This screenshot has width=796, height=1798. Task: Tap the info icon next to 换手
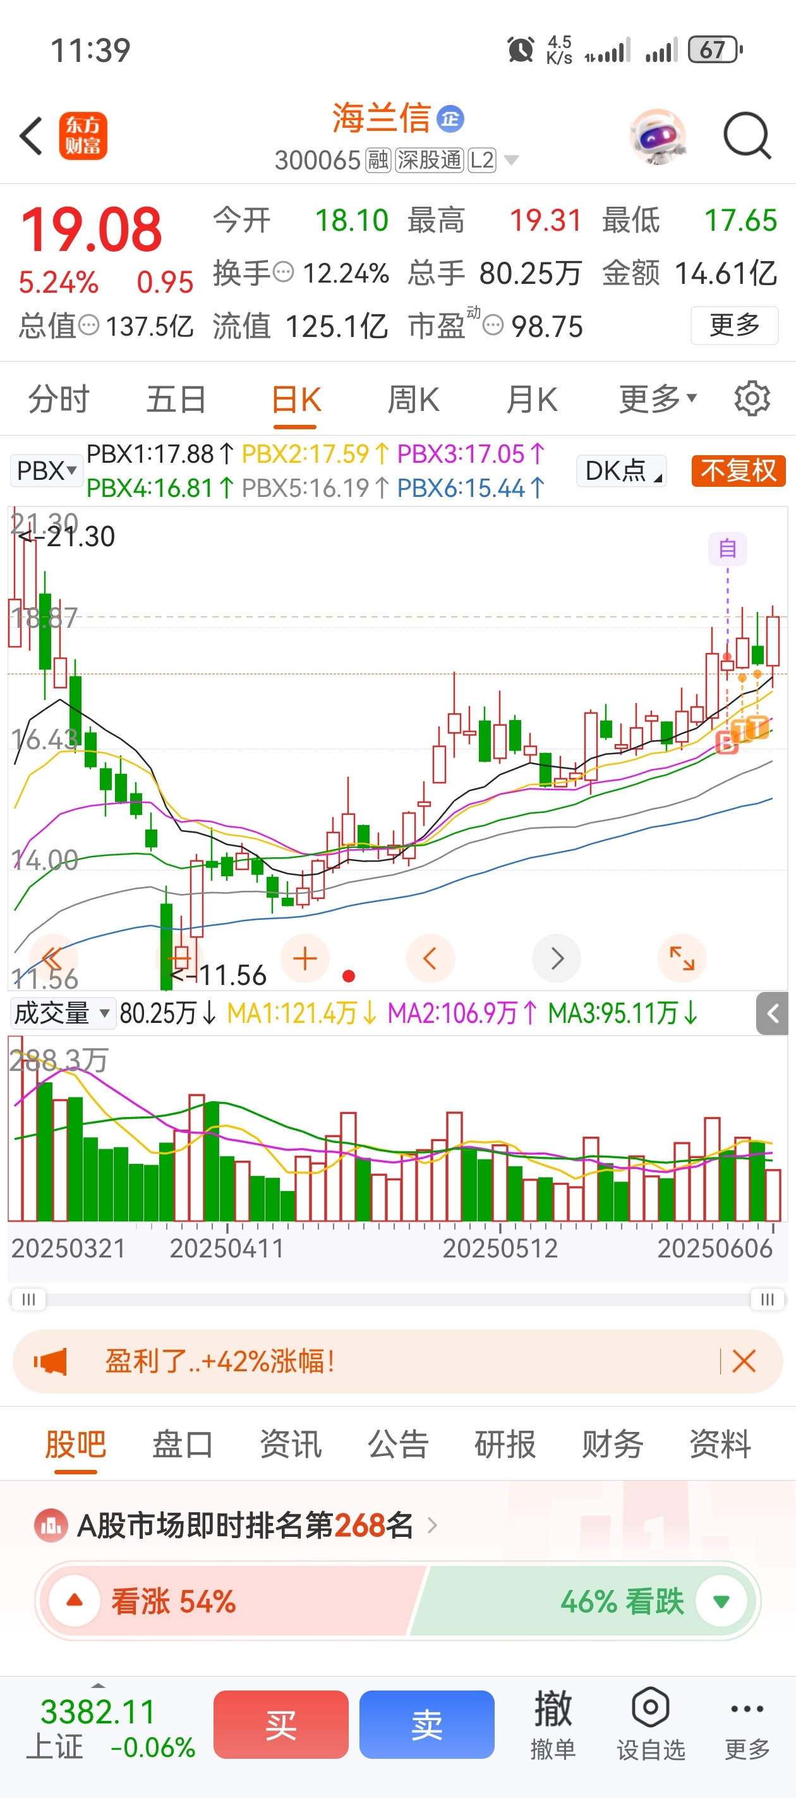click(x=282, y=271)
